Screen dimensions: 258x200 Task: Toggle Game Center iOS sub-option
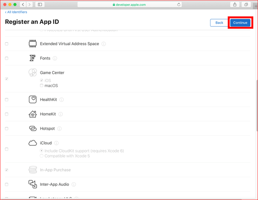coord(41,80)
